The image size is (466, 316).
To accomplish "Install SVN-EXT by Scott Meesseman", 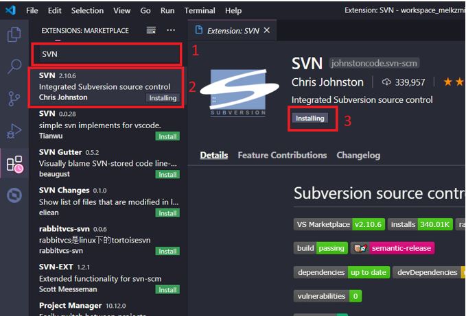I will click(x=167, y=289).
